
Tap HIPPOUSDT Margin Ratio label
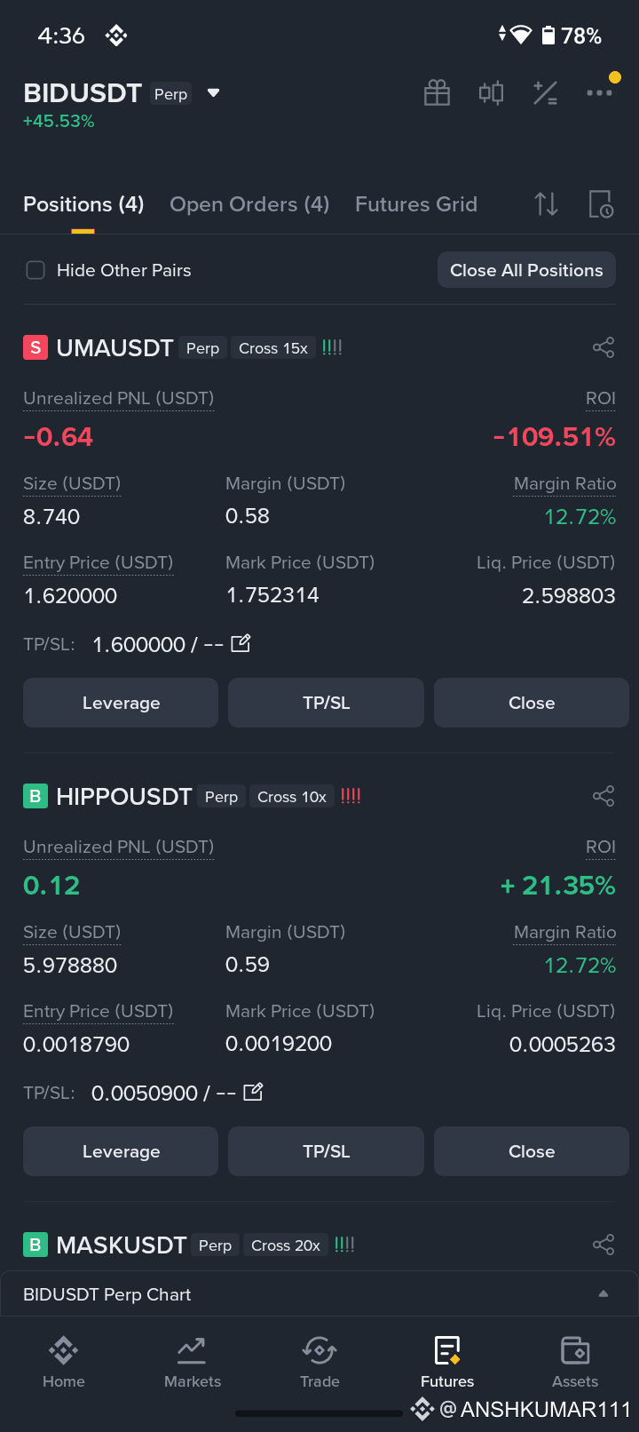(564, 932)
